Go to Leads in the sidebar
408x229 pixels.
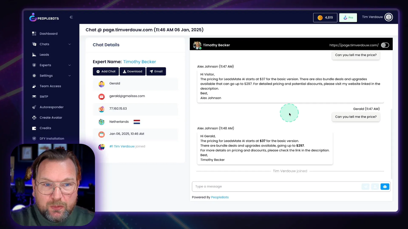pos(44,54)
